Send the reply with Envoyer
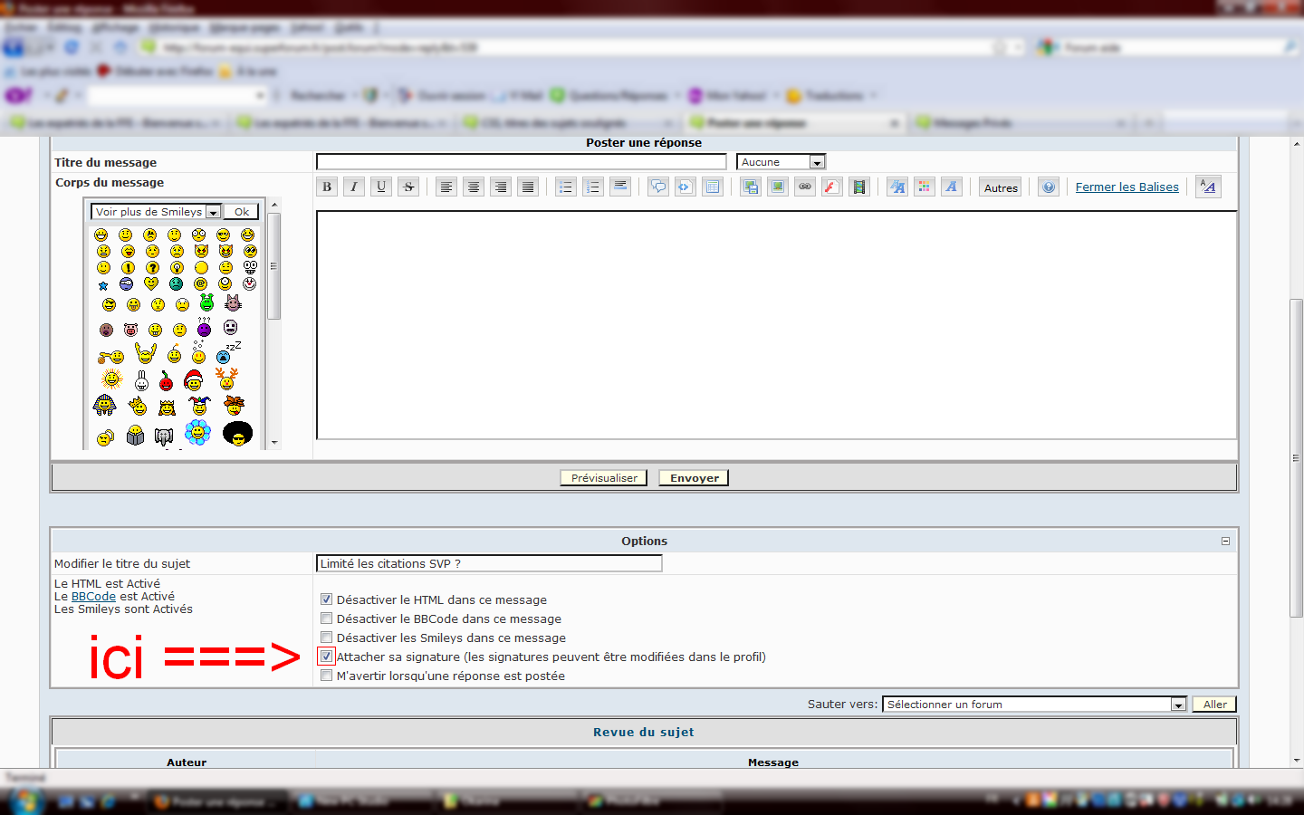 point(694,478)
